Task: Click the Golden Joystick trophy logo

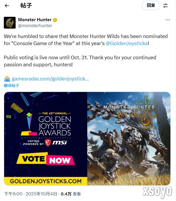Action: tap(30, 124)
